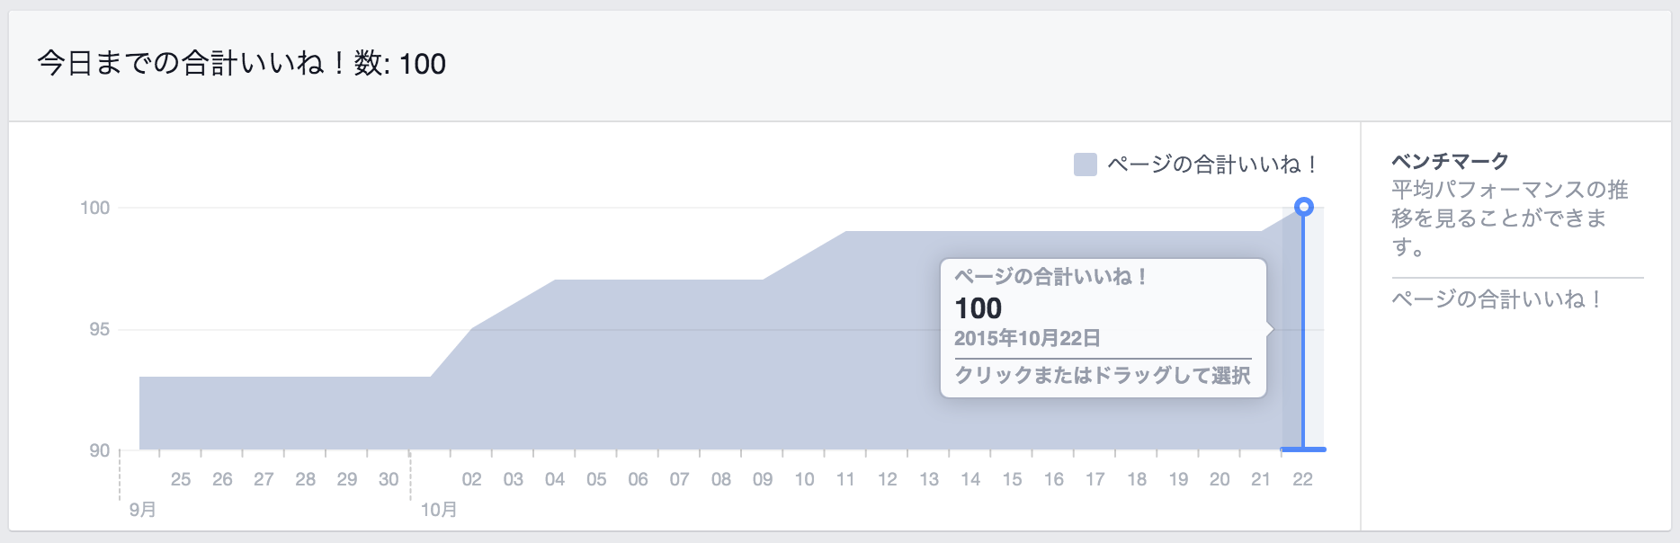Viewport: 1680px width, 543px height.
Task: Click date 07 on the x-axis
Action: point(679,479)
